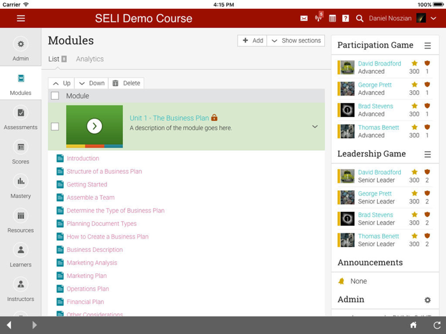Image resolution: width=446 pixels, height=334 pixels.
Task: Move module Down
Action: click(x=91, y=83)
